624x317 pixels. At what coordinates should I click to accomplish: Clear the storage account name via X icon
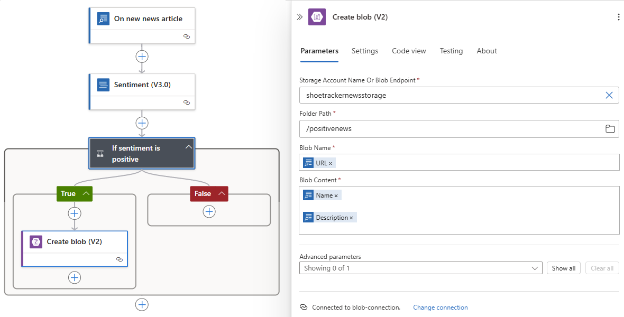pyautogui.click(x=609, y=95)
